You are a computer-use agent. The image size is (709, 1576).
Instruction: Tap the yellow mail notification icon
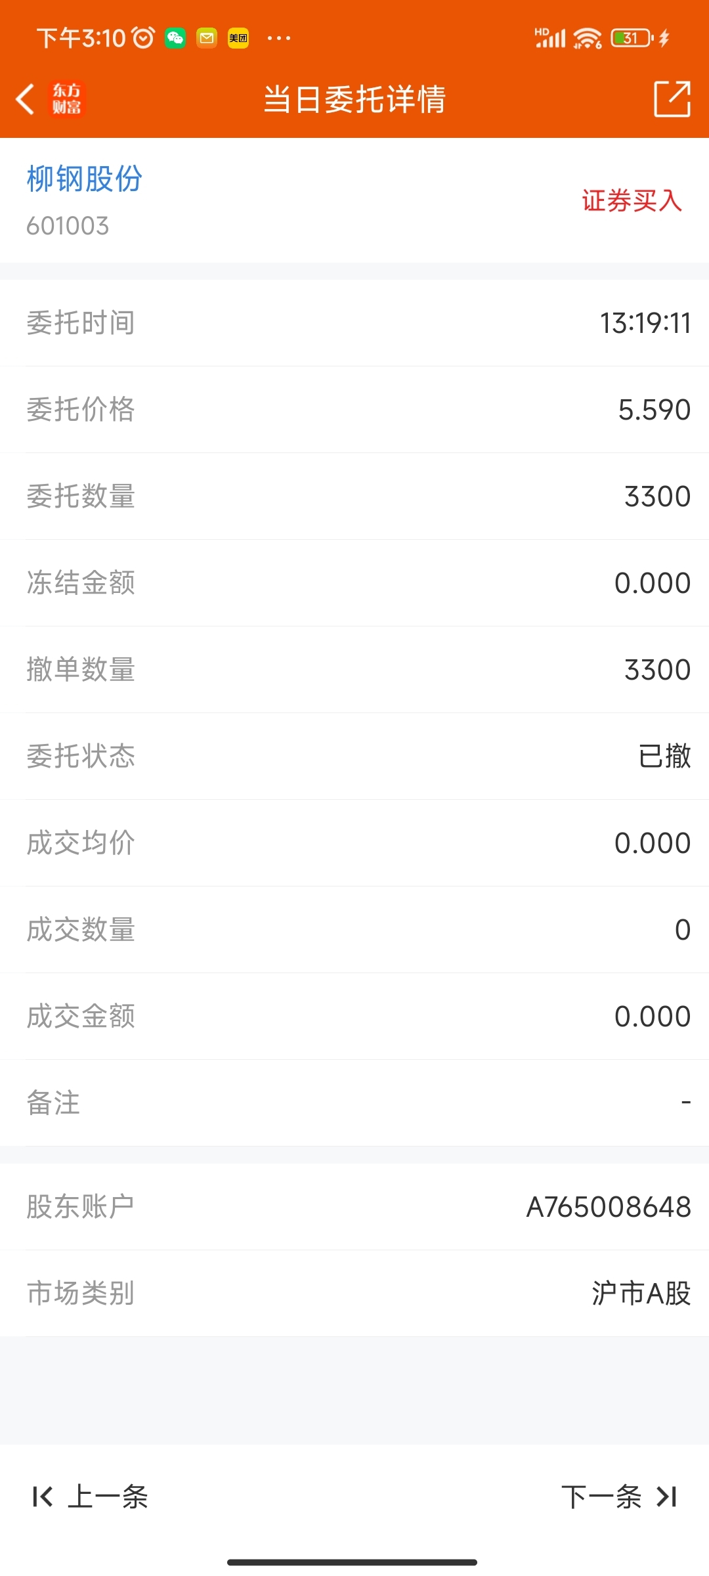[x=206, y=38]
